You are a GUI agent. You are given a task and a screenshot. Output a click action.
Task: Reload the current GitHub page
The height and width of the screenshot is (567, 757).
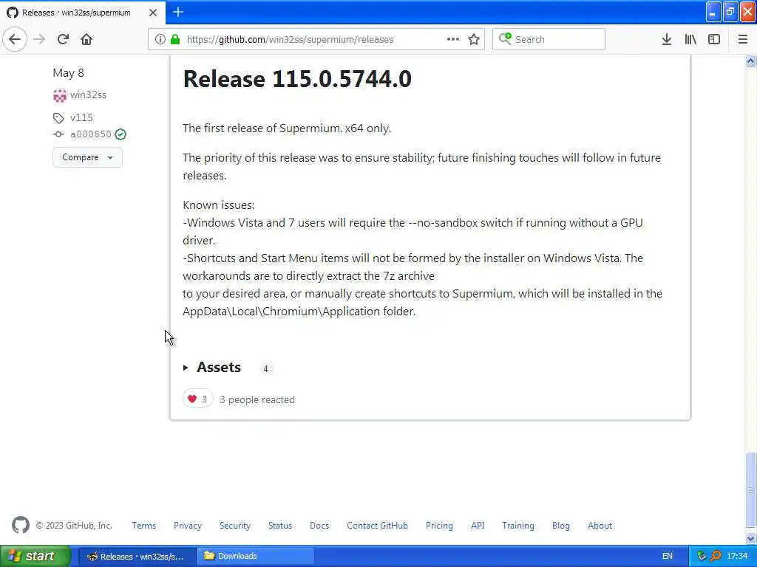(x=63, y=39)
